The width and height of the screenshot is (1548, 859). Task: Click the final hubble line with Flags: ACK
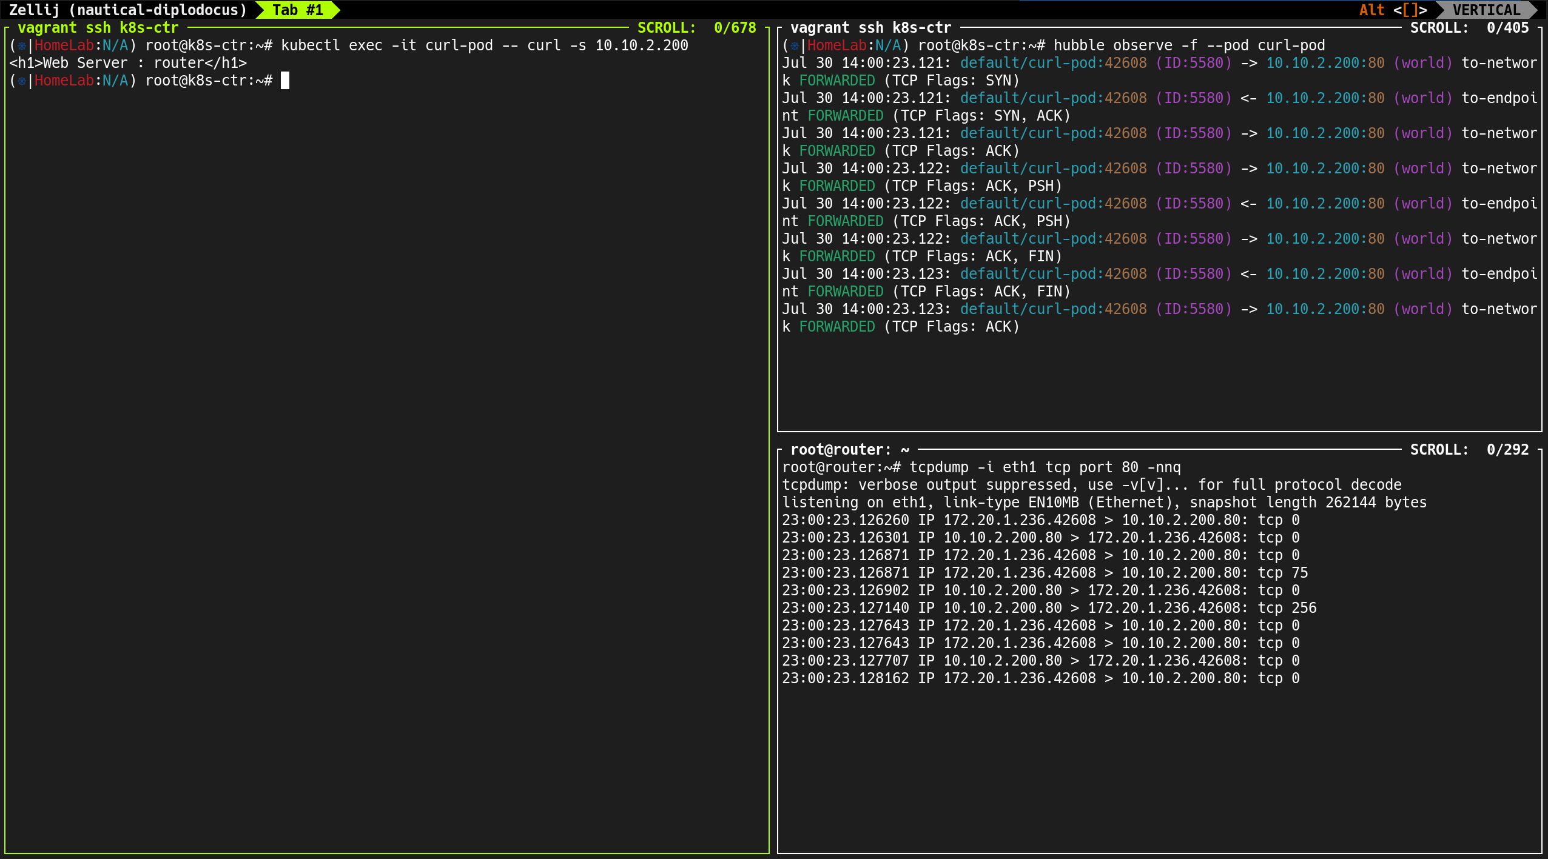coord(1160,318)
